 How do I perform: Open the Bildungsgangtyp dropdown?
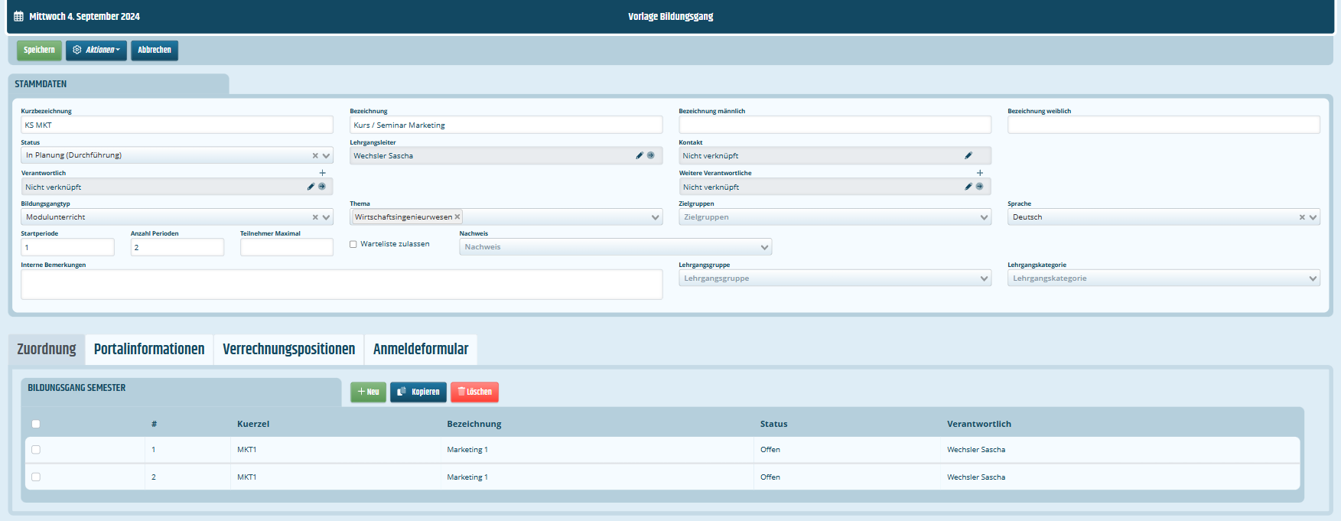[x=327, y=217]
